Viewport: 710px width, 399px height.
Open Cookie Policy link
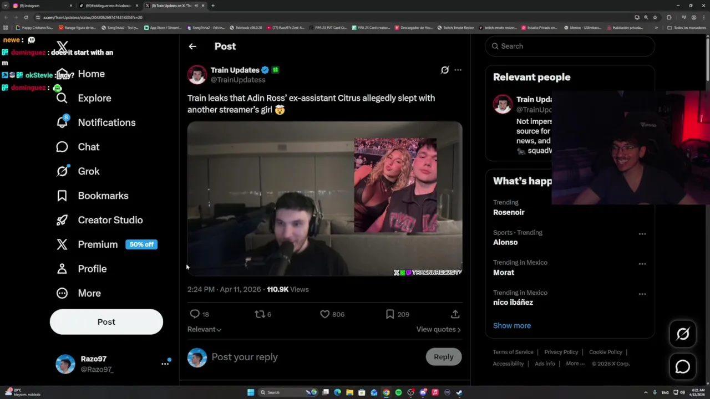coord(606,352)
